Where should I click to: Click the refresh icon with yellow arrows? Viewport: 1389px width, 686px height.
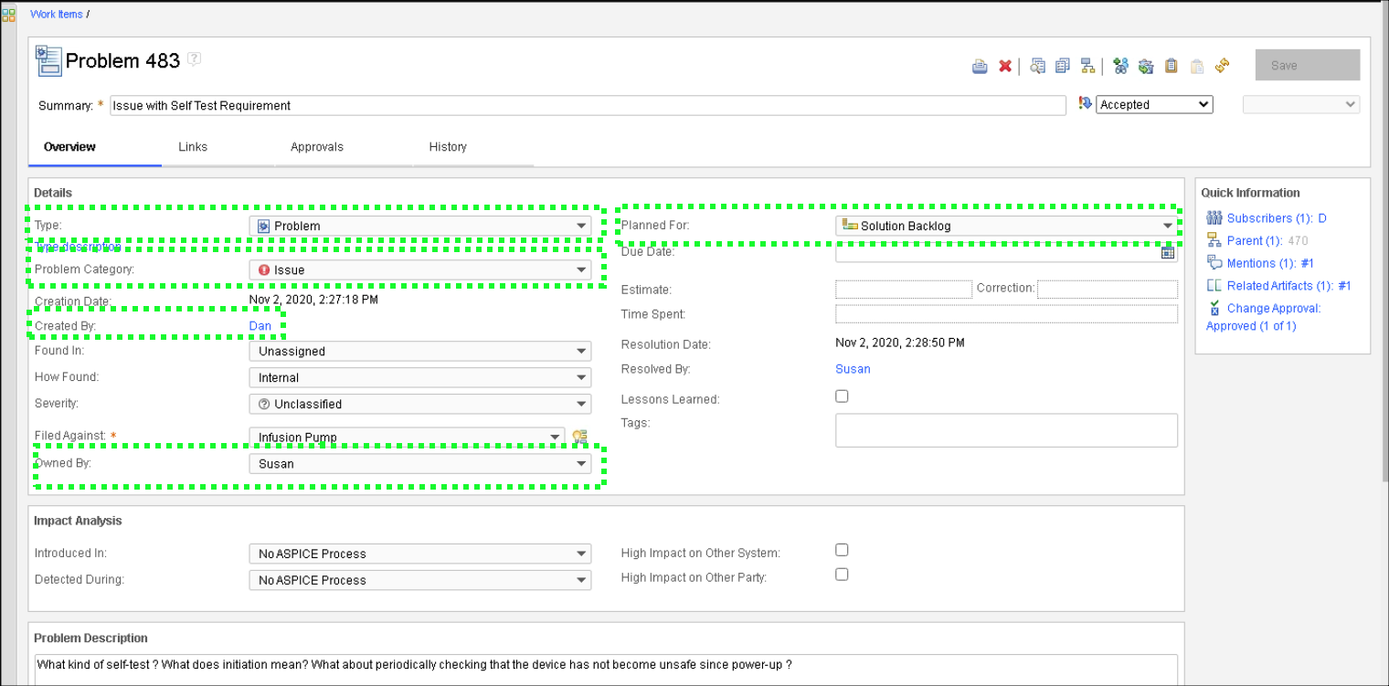tap(1222, 66)
